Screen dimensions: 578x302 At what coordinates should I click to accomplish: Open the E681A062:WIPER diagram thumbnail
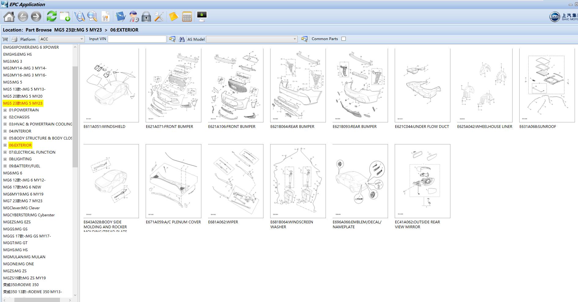236,181
